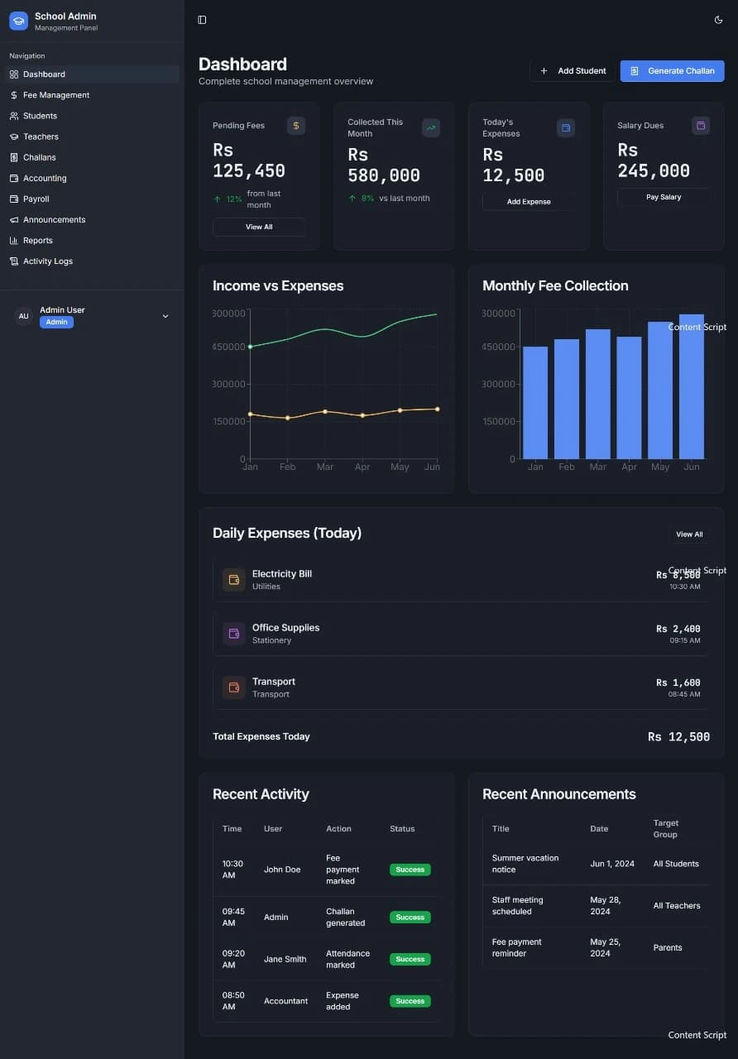Toggle the sidebar collapse control
This screenshot has width=738, height=1059.
pos(202,20)
